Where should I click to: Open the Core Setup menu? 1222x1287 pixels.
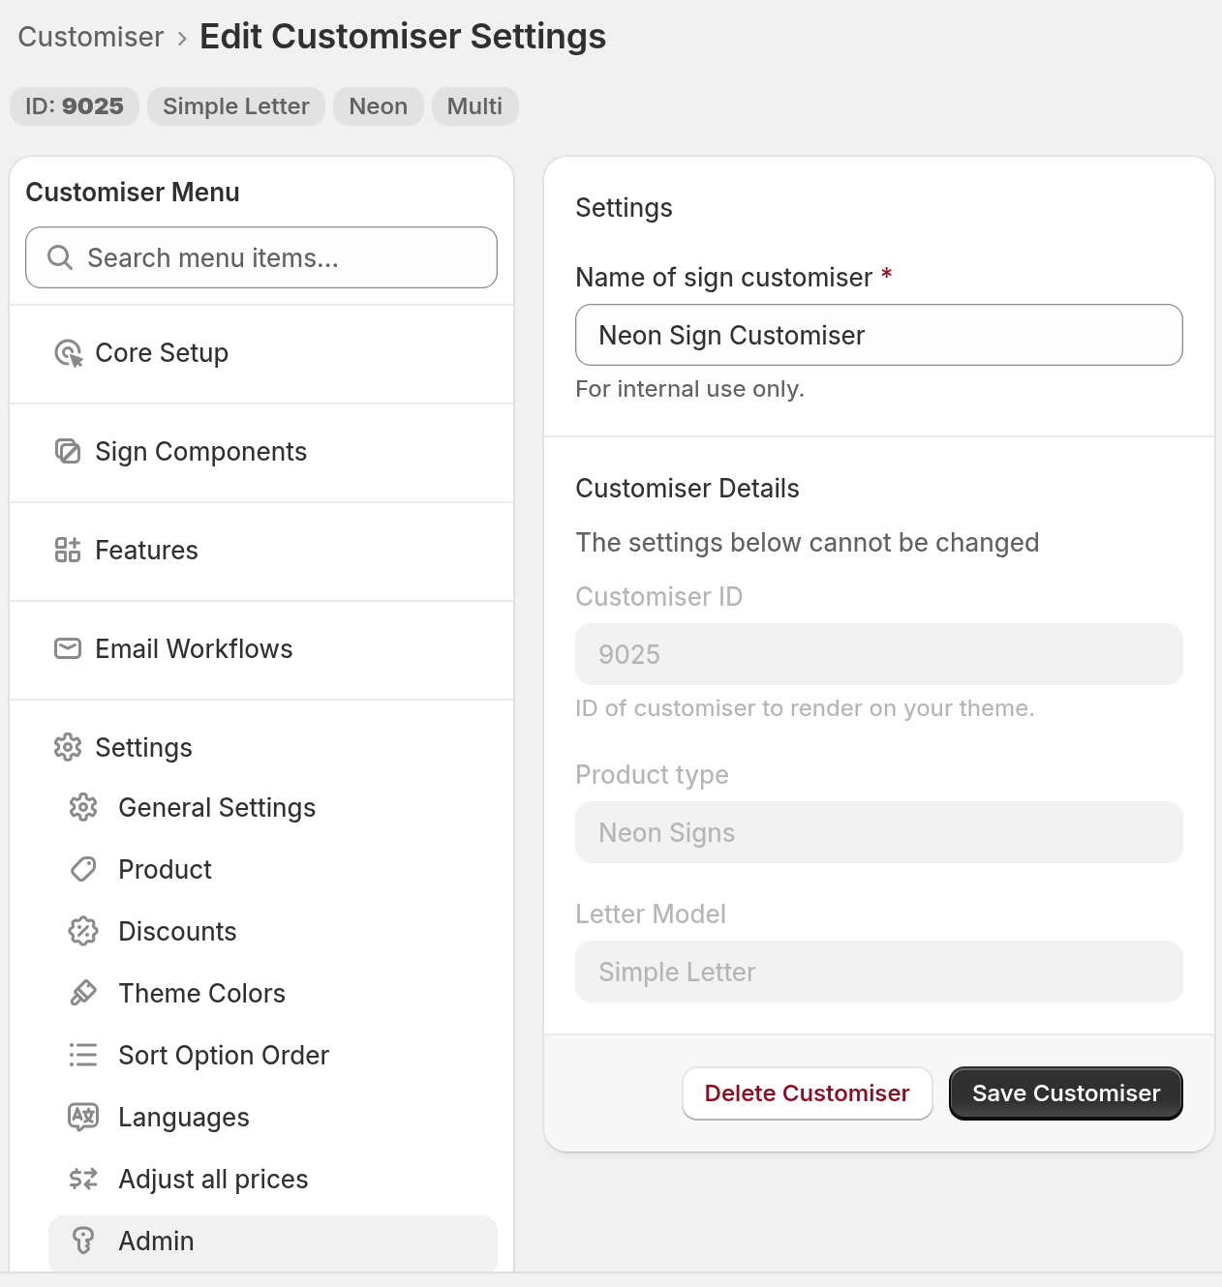(x=261, y=353)
